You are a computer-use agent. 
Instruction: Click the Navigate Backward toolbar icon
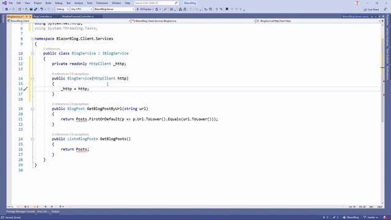point(7,9)
